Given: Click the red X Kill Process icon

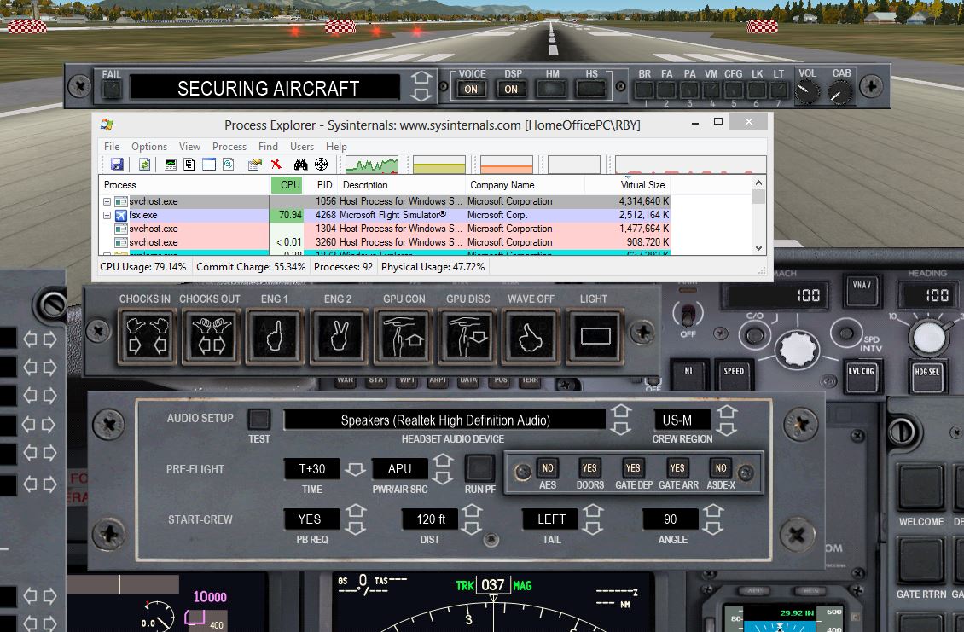Looking at the screenshot, I should pyautogui.click(x=276, y=164).
